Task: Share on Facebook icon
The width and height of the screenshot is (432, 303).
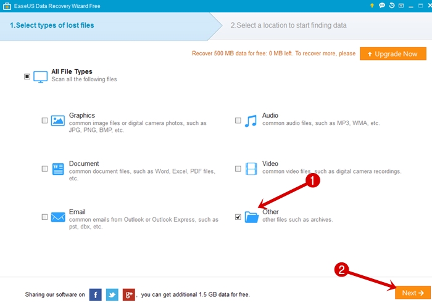Action: click(95, 295)
